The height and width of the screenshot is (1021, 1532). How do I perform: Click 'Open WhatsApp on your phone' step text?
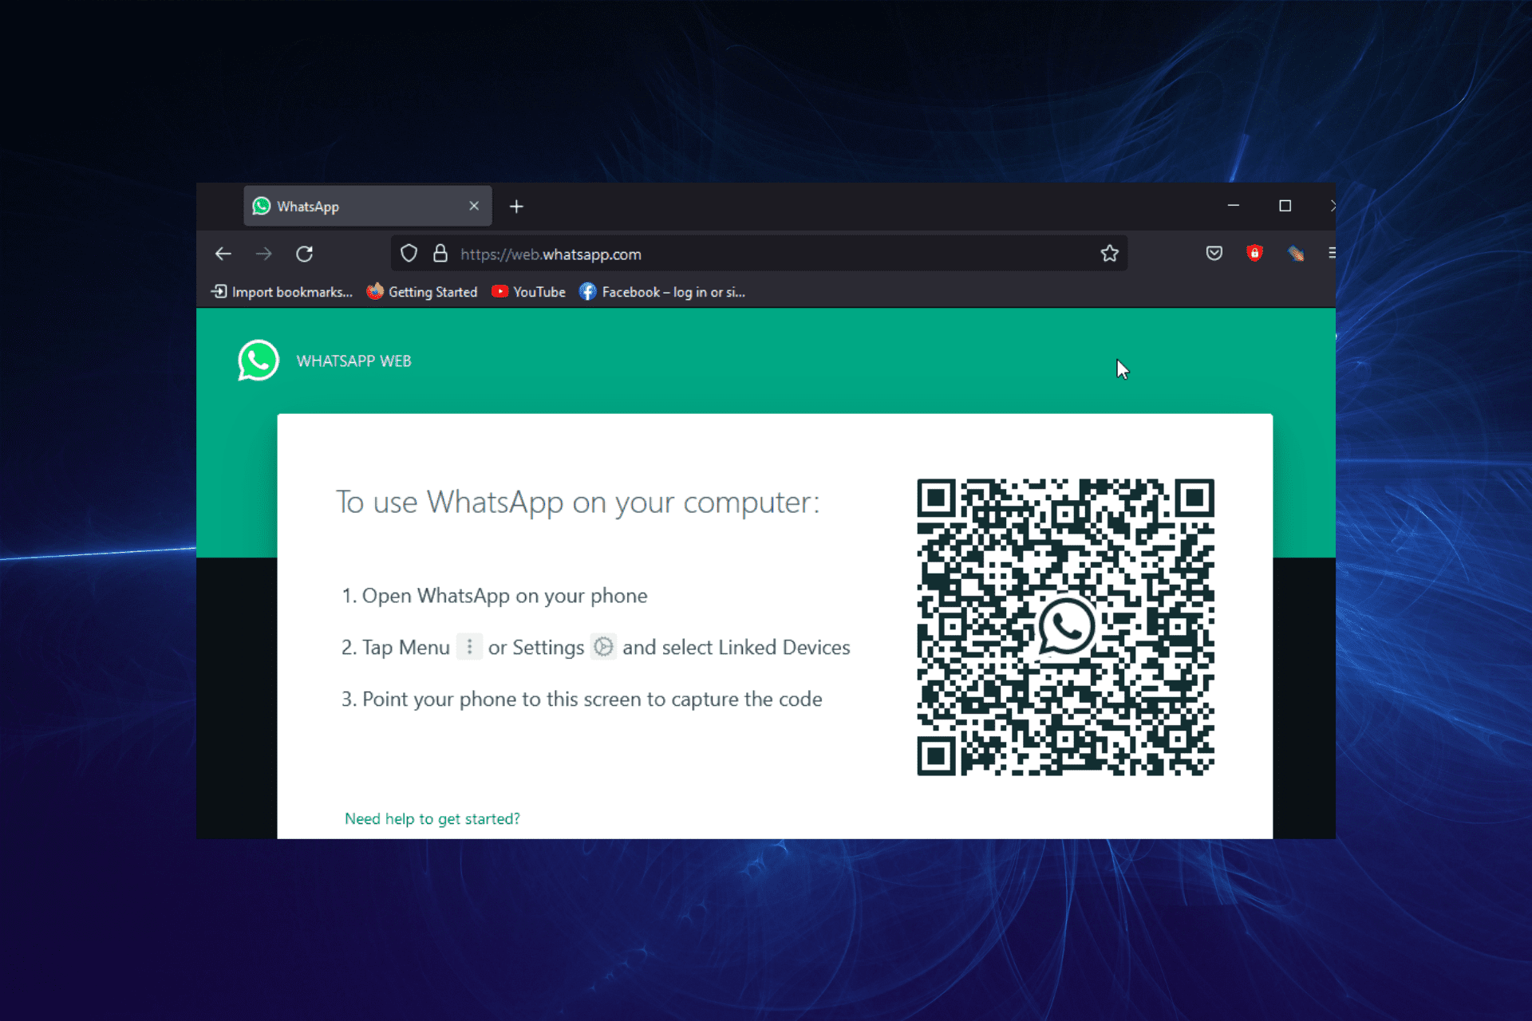504,596
